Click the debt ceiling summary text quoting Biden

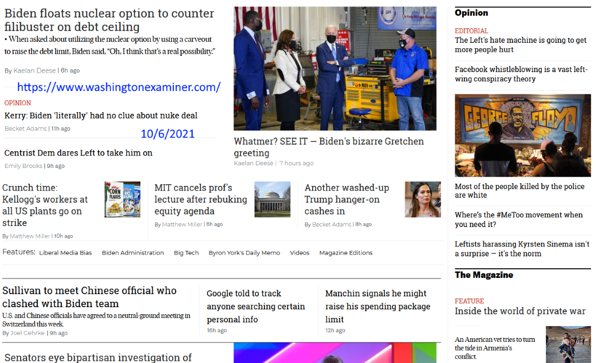pos(109,45)
